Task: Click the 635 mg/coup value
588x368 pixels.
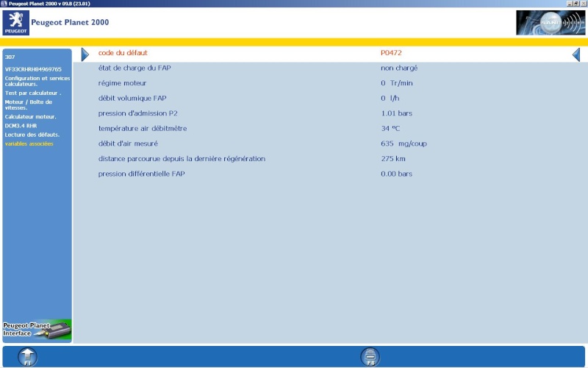Action: [404, 144]
